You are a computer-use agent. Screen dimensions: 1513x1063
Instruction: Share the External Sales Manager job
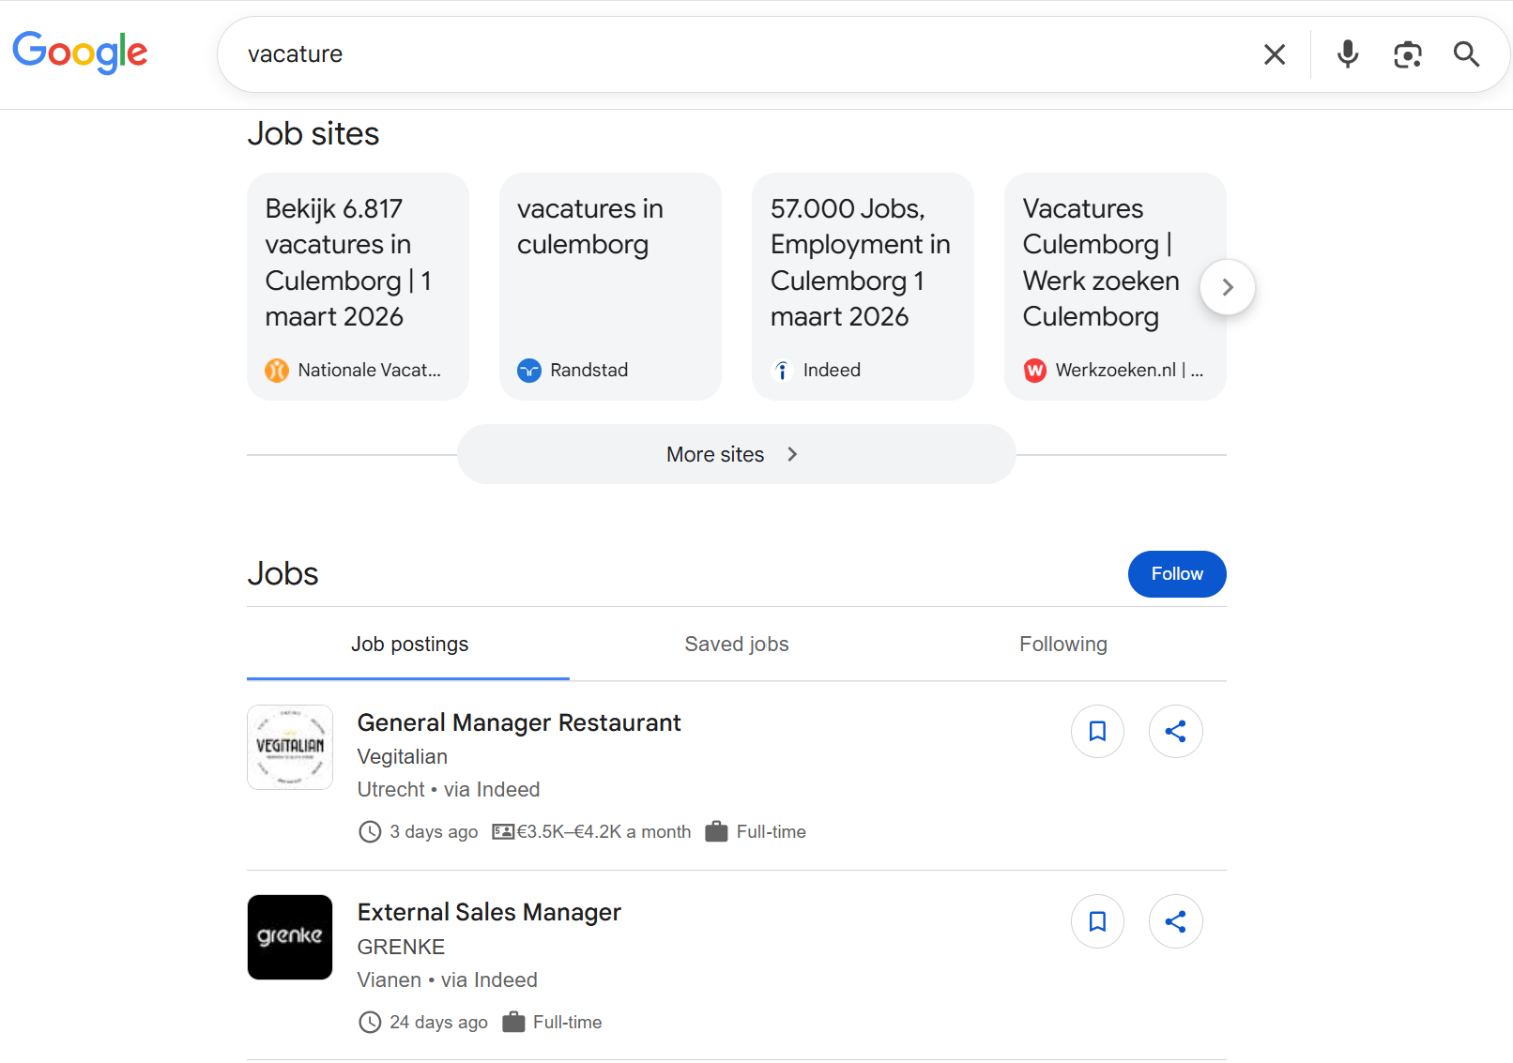click(x=1175, y=921)
